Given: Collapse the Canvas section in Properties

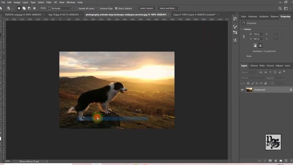Looking at the screenshot, I should (242, 29).
